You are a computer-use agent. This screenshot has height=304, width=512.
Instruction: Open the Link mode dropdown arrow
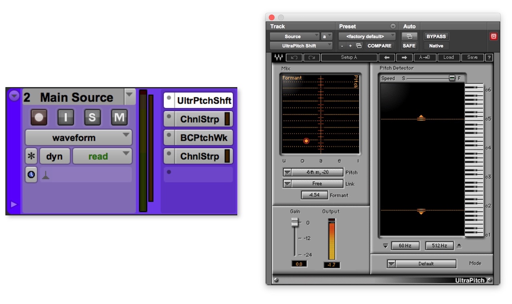tap(287, 184)
